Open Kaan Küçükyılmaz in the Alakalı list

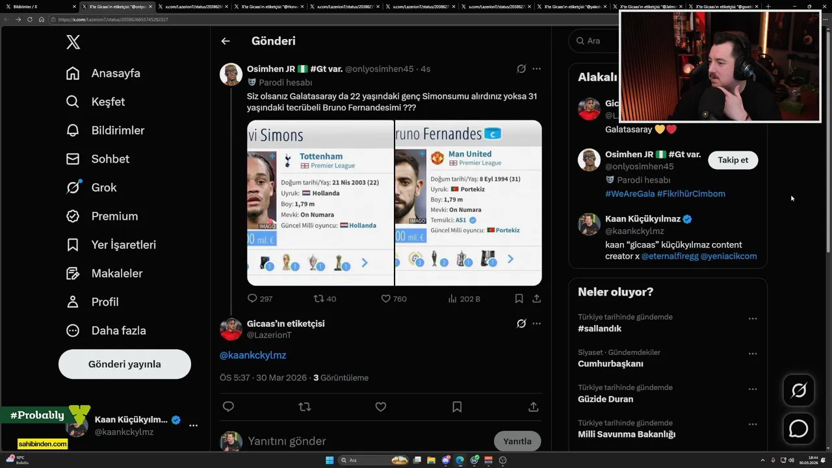[642, 219]
